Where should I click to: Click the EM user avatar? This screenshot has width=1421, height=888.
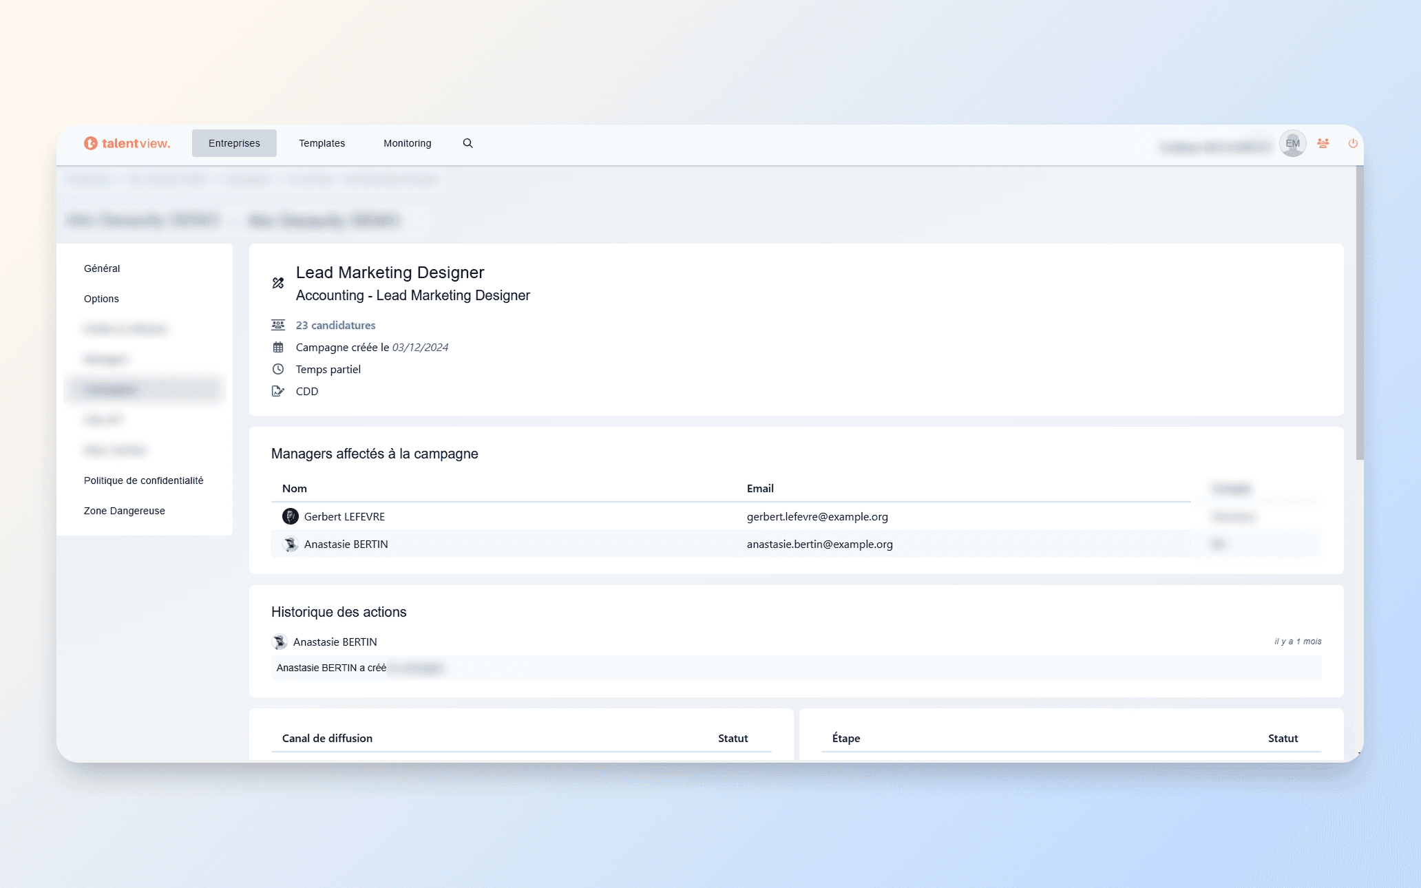(1292, 144)
